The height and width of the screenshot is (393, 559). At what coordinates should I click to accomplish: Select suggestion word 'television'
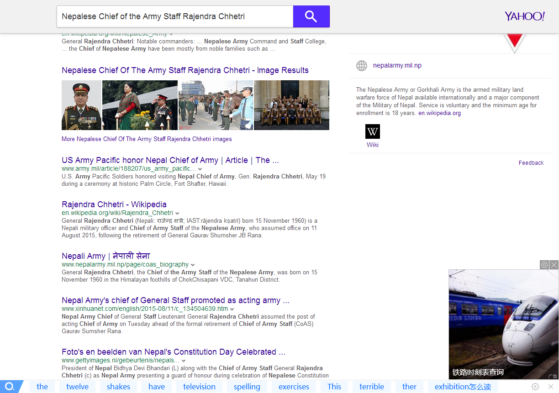(x=200, y=387)
